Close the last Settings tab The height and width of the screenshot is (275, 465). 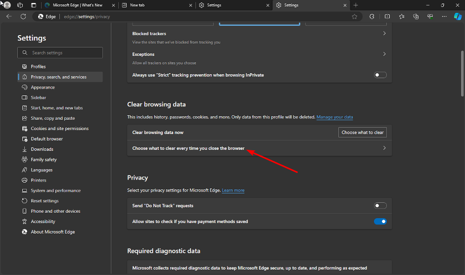(x=345, y=5)
